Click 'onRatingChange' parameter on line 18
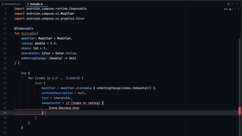242x136 pixels. [33, 58]
